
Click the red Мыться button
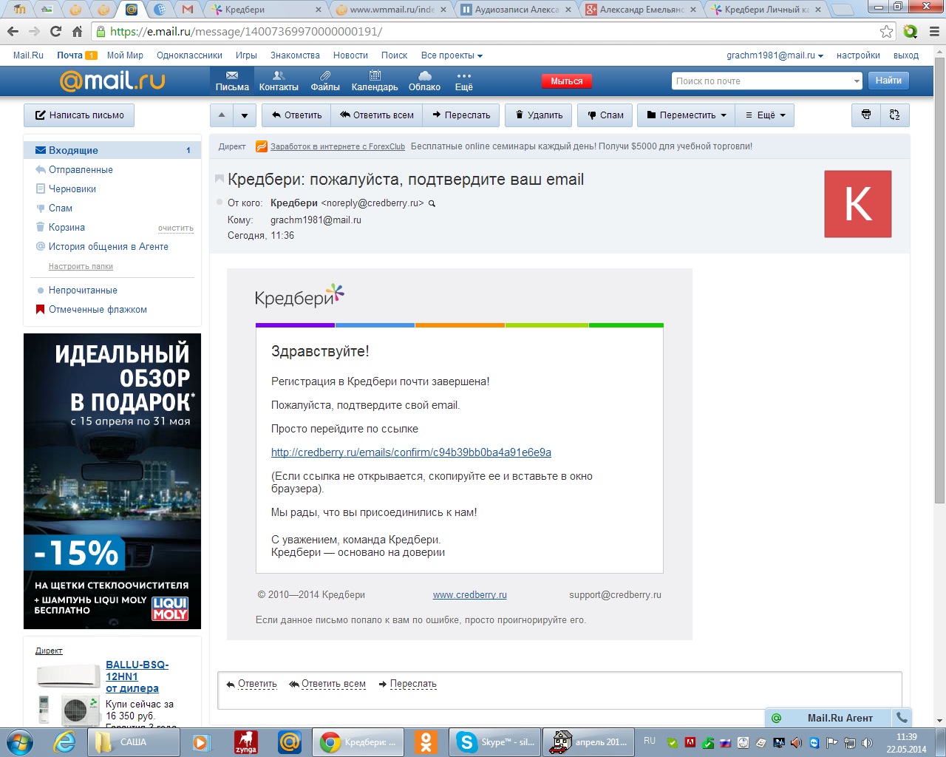(x=567, y=81)
